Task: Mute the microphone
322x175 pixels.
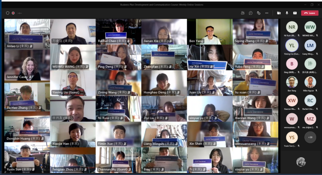Action: click(x=287, y=13)
